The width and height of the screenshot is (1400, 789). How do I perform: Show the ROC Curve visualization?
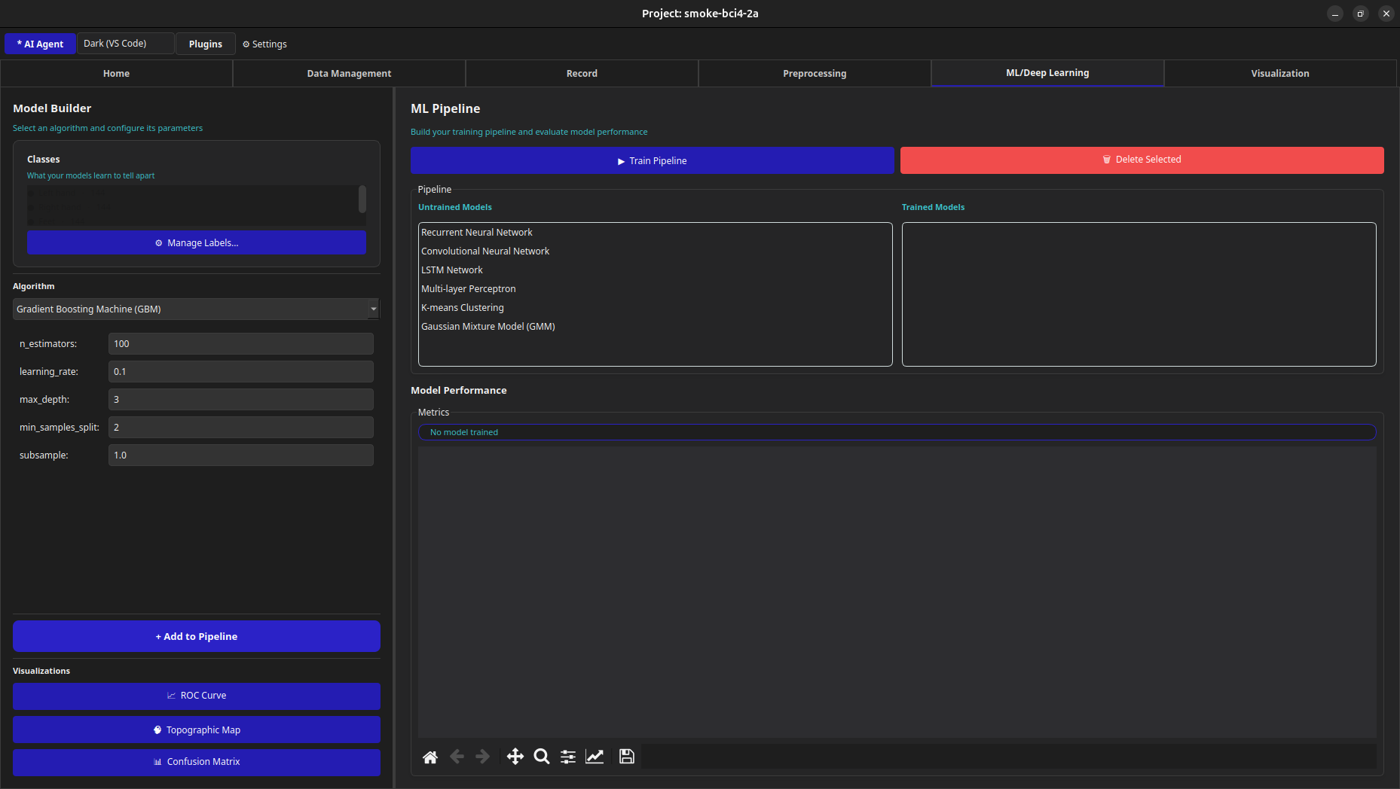(x=197, y=696)
